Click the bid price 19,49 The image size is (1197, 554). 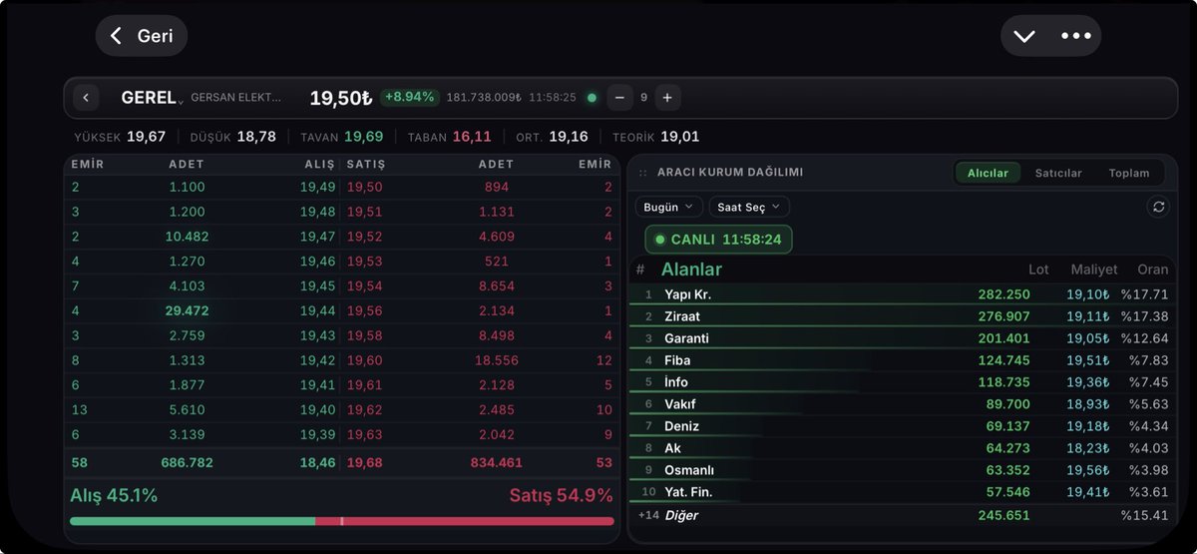tap(318, 187)
